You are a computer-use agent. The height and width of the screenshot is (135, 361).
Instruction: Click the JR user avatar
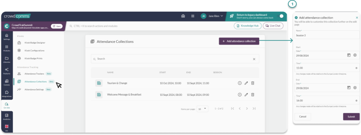[203, 16]
